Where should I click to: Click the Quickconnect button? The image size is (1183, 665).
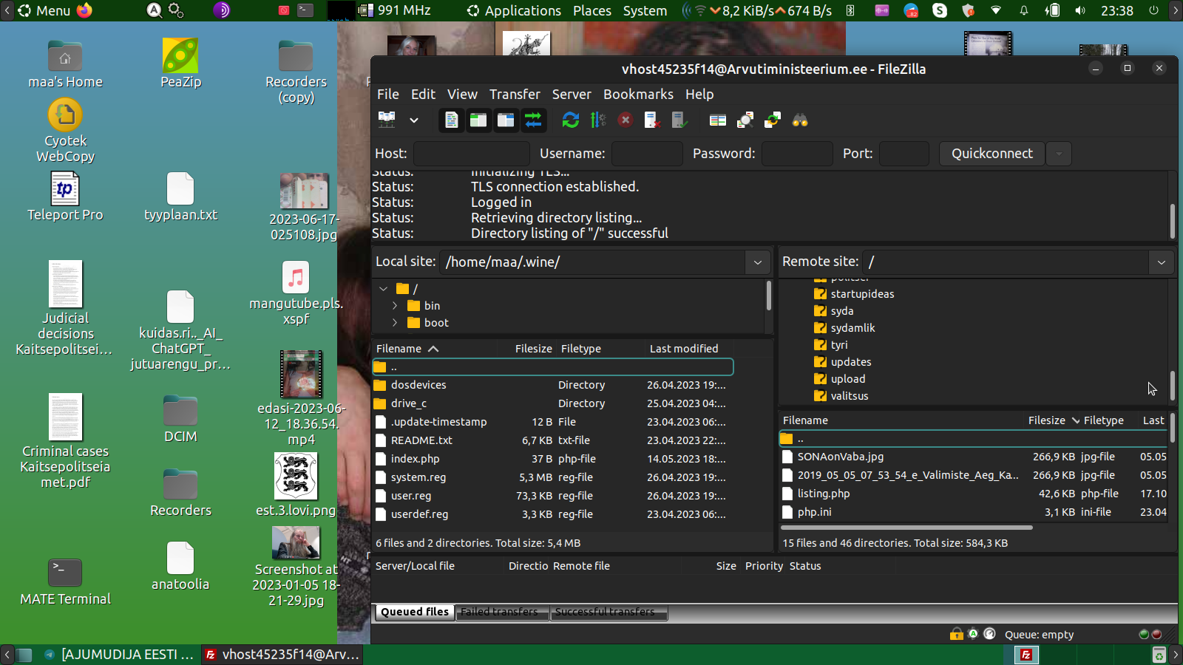(992, 154)
